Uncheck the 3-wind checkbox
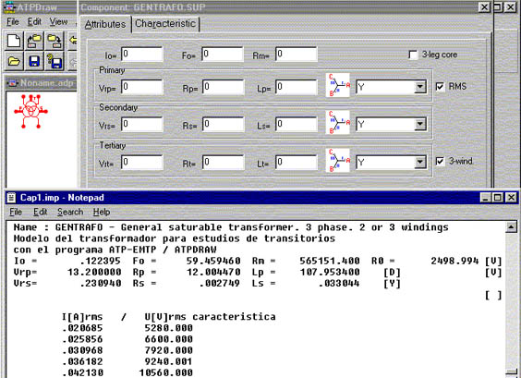The image size is (521, 378). [440, 162]
